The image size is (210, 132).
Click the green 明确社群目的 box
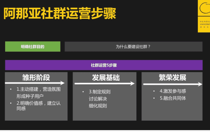click(x=33, y=47)
